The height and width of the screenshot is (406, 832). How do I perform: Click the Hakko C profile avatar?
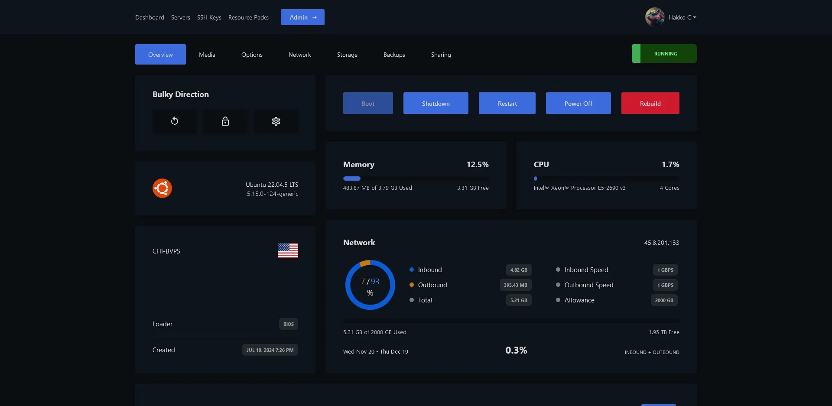pyautogui.click(x=654, y=17)
